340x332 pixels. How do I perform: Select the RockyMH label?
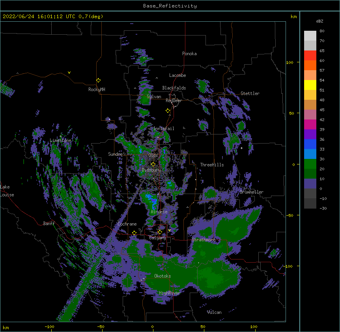click(97, 90)
